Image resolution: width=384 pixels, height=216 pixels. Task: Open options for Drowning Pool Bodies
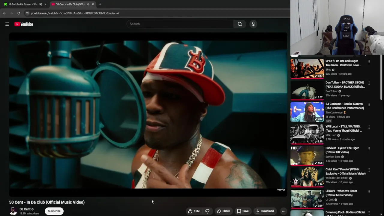pos(369,213)
